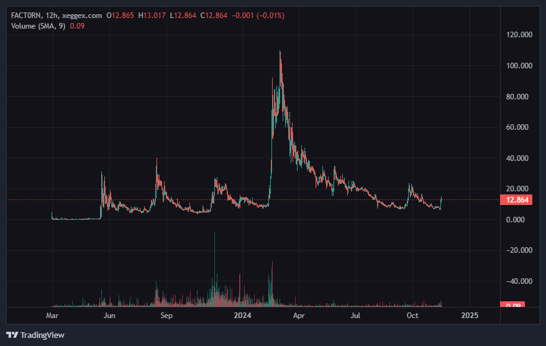Click the 100.000 price axis label
Screen dimensions: 546x346
(x=519, y=66)
